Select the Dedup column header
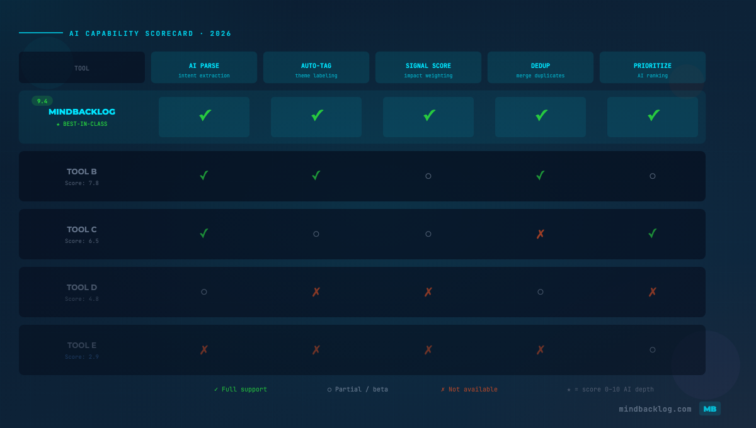 click(541, 67)
